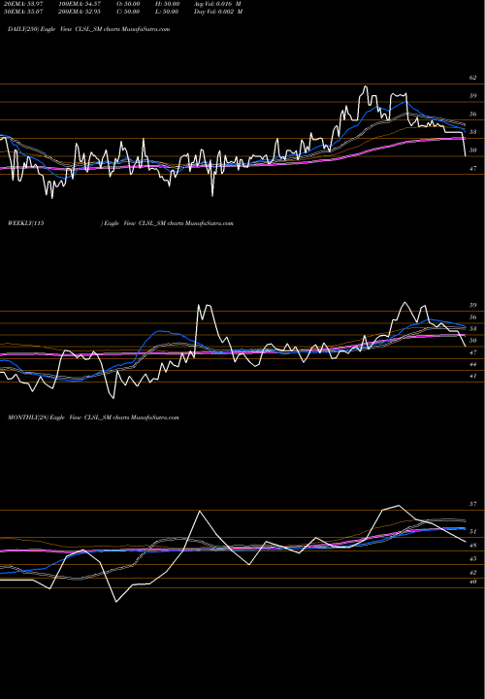Click the 47 axis label on weekly chart

(472, 352)
